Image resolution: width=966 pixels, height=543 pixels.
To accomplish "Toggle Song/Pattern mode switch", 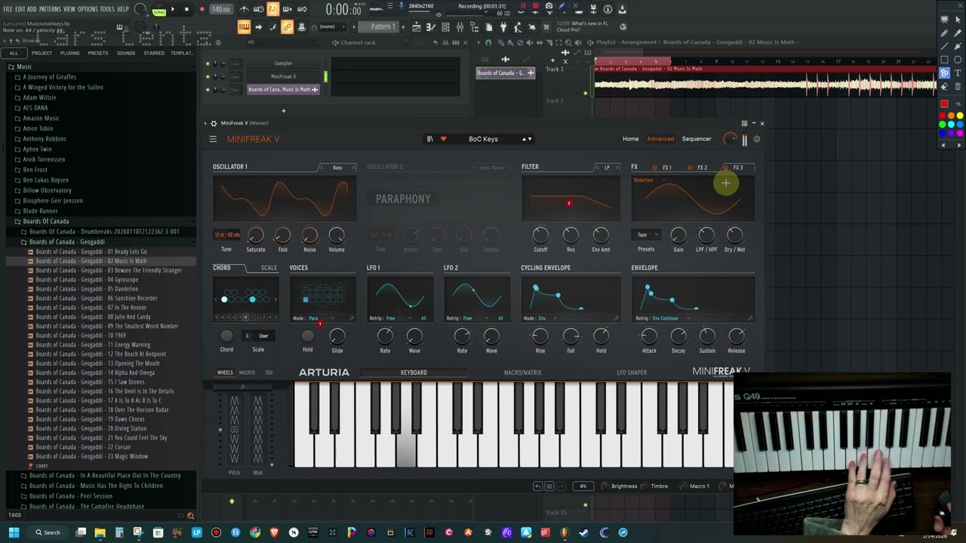I will [x=158, y=10].
